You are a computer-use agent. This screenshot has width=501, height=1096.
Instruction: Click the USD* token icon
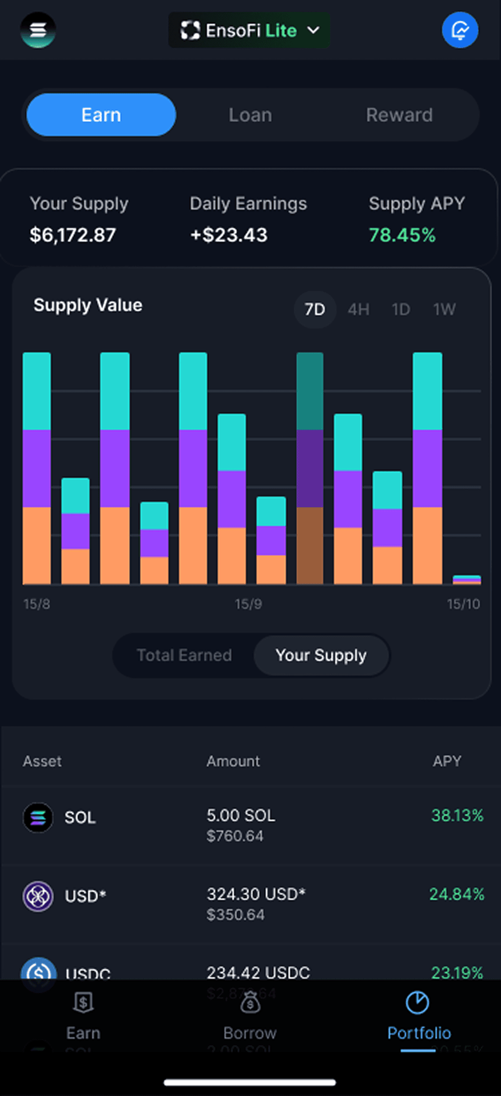pyautogui.click(x=38, y=896)
